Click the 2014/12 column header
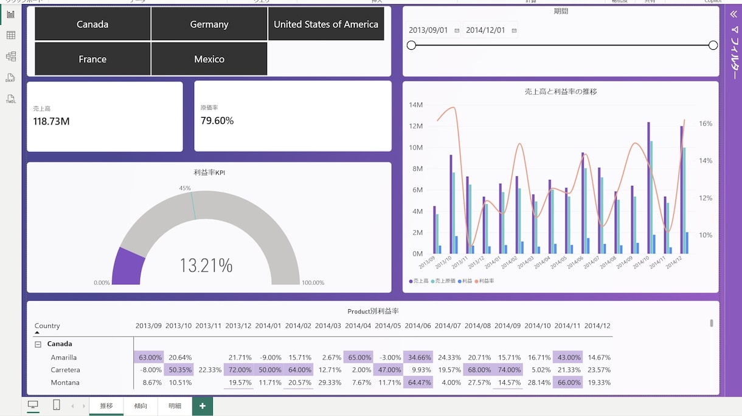The height and width of the screenshot is (416, 742). coord(597,326)
